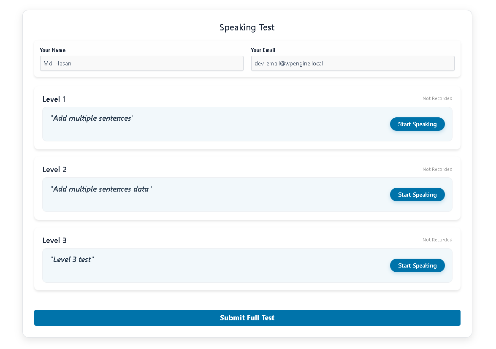Click the Your Name label
This screenshot has width=496, height=349.
53,50
